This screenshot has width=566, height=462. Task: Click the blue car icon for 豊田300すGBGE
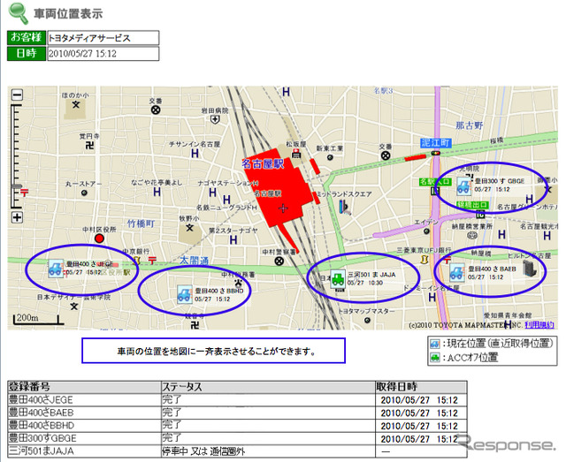[x=463, y=186]
